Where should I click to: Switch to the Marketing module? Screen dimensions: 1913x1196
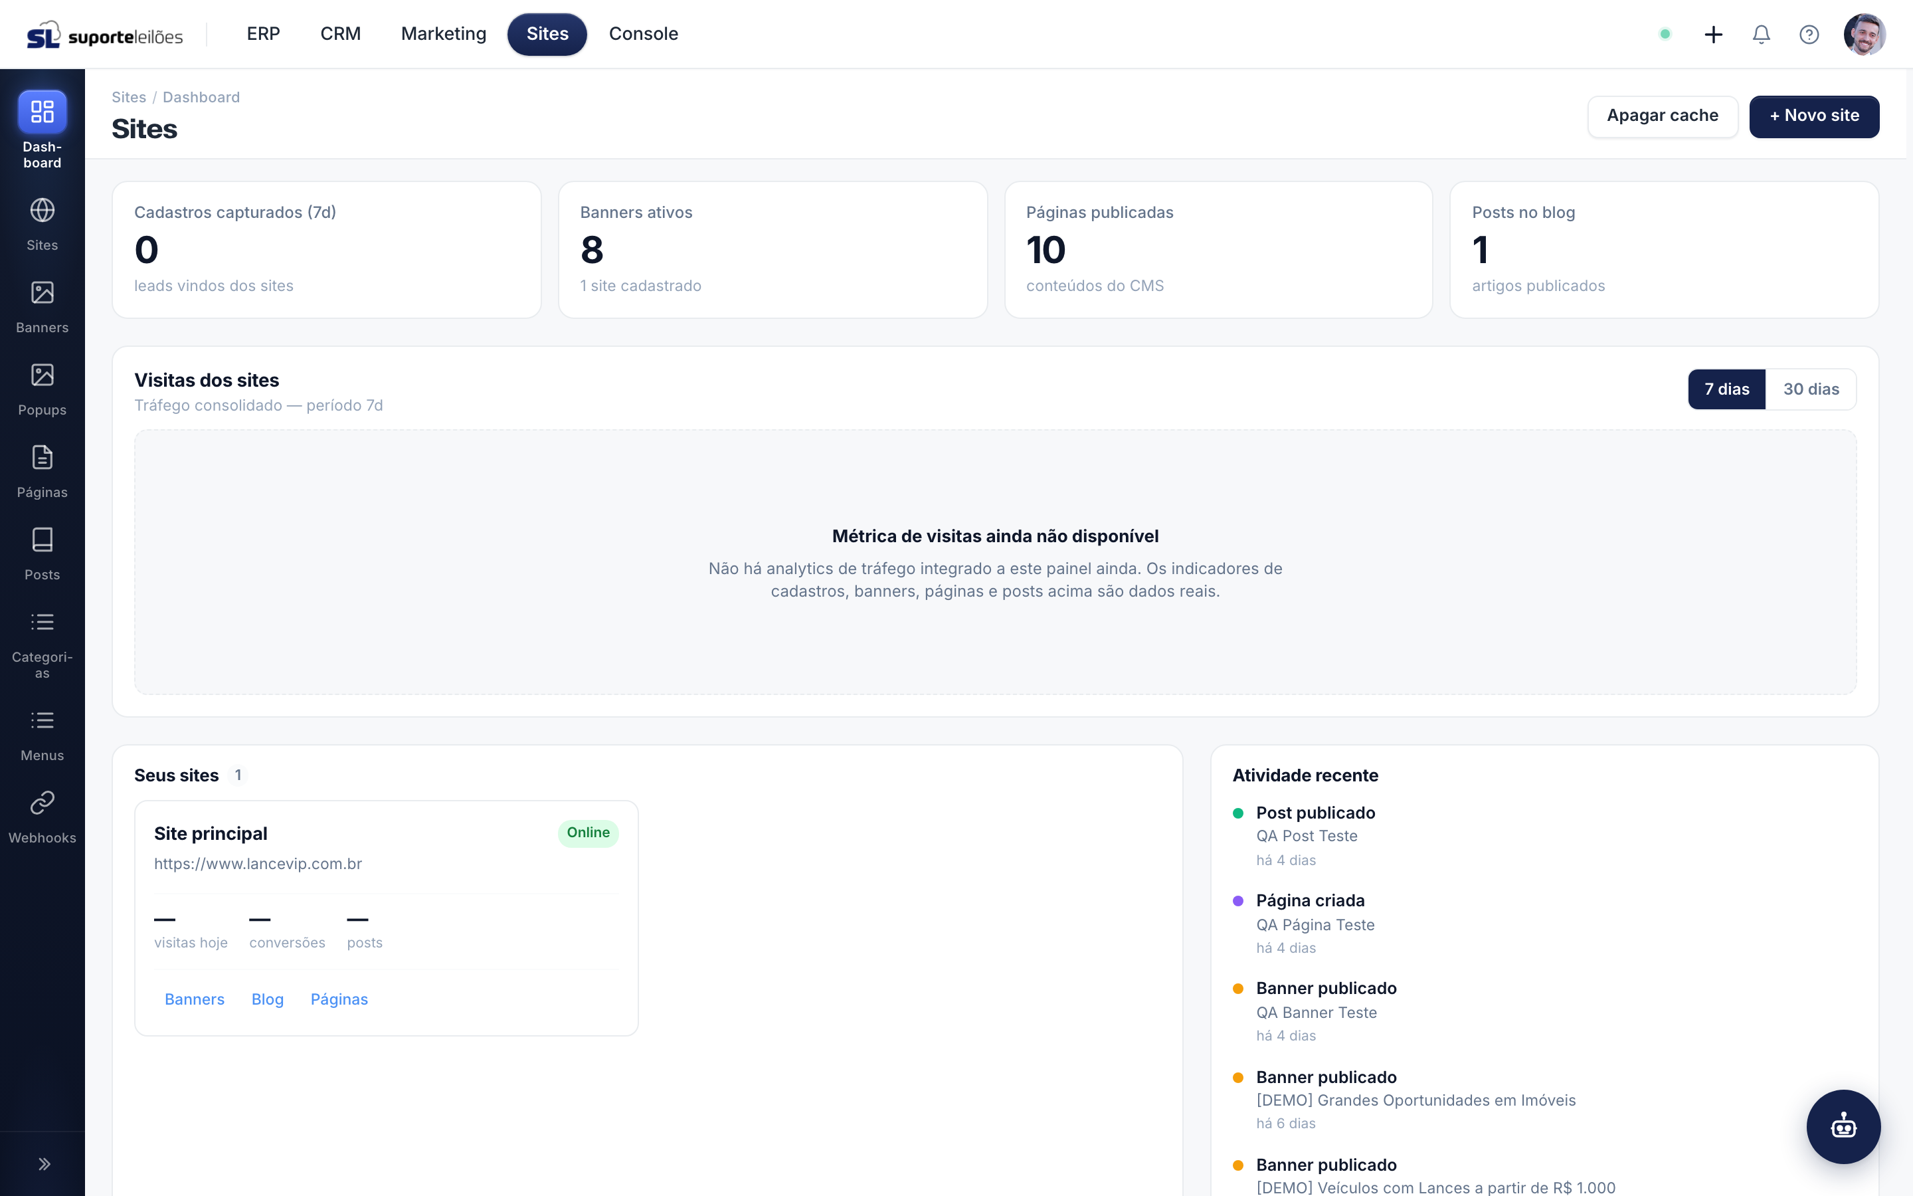coord(444,34)
